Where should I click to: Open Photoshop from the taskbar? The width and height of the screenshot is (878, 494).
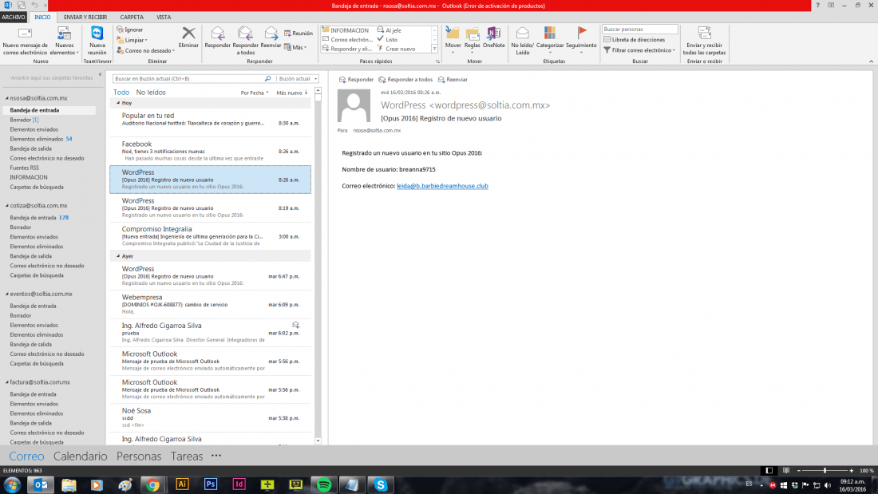pyautogui.click(x=211, y=484)
